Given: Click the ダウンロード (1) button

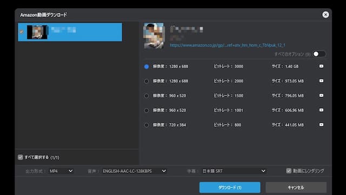Looking at the screenshot, I should [230, 187].
